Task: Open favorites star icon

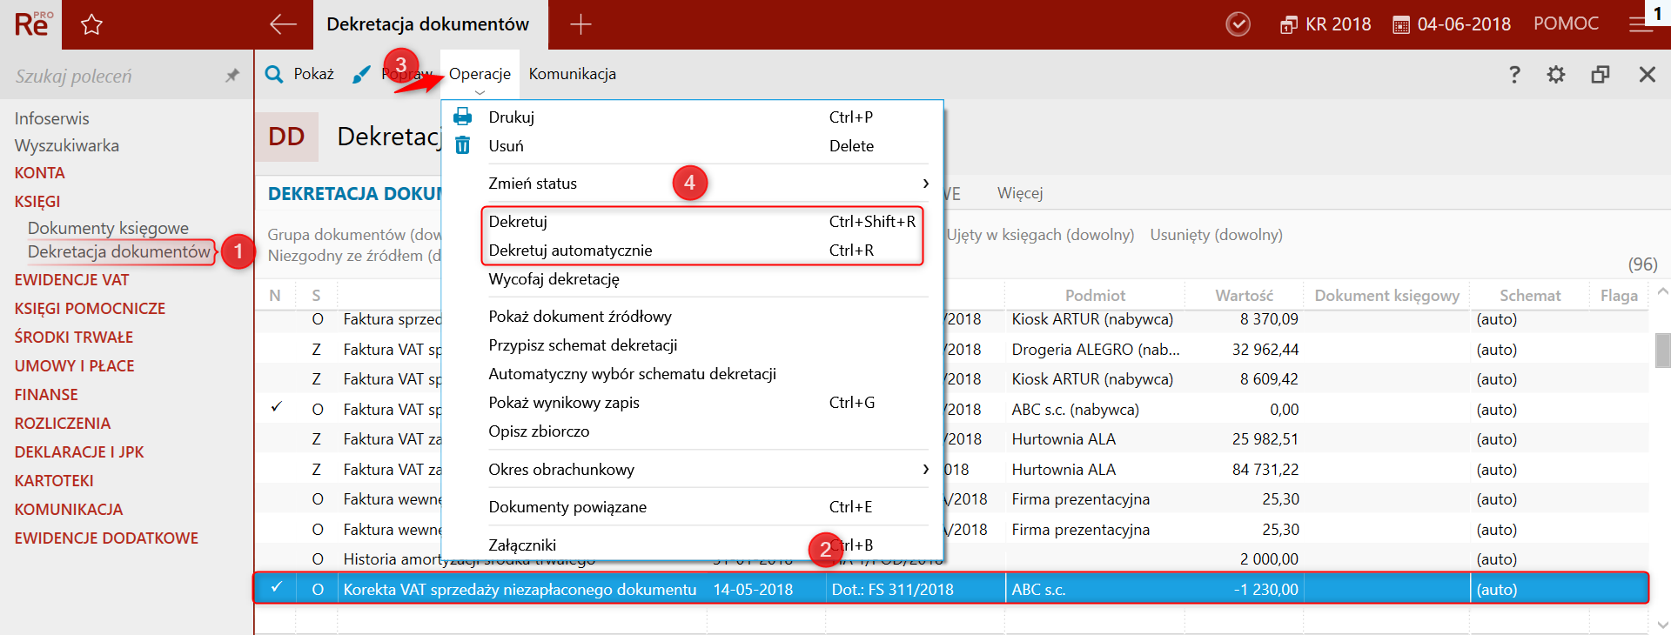Action: click(91, 24)
